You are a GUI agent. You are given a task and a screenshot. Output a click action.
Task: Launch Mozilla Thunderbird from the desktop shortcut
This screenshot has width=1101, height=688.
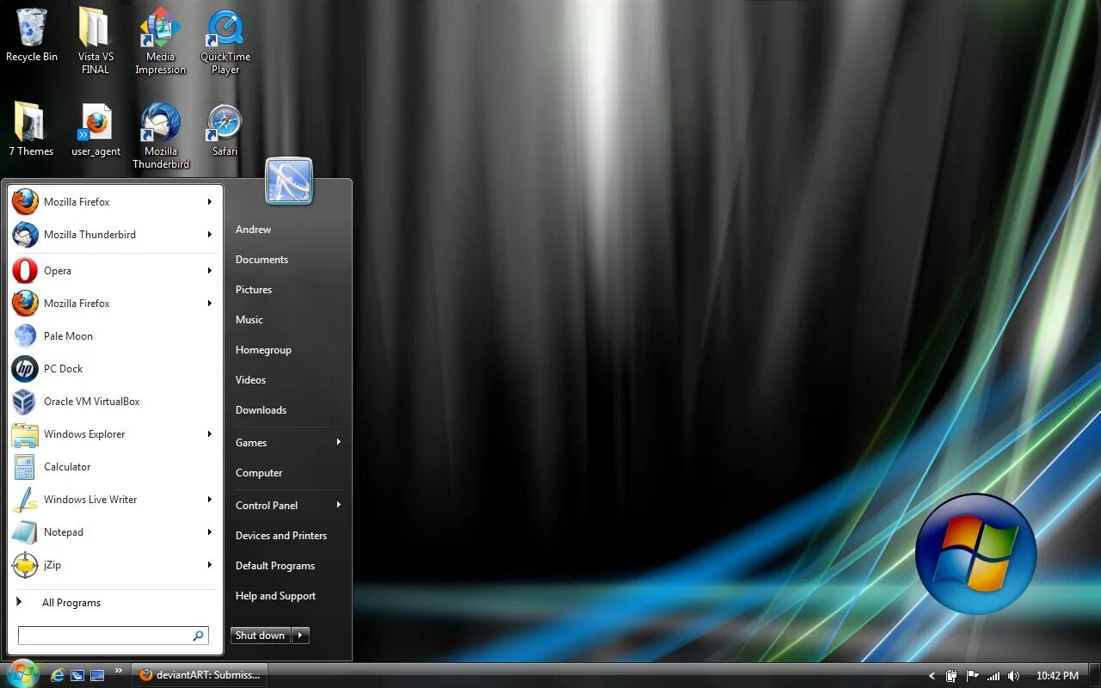[x=160, y=135]
